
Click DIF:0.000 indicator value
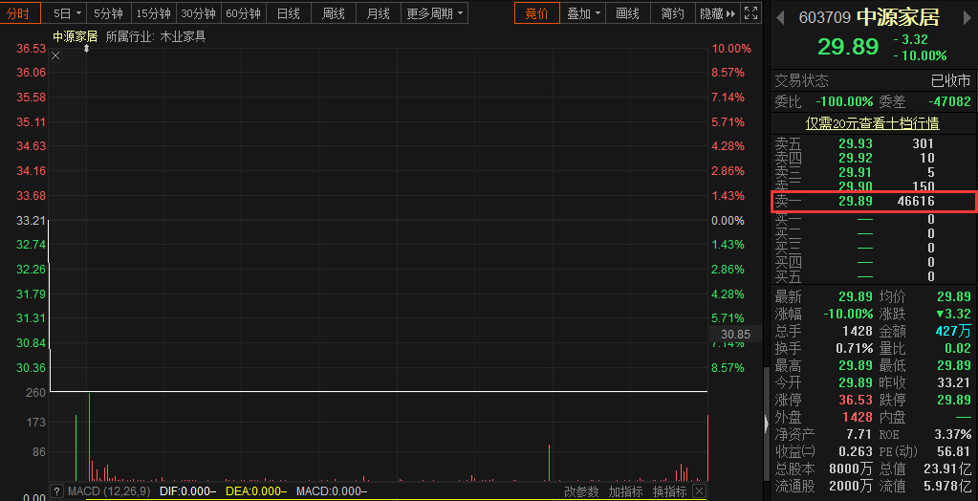(187, 491)
